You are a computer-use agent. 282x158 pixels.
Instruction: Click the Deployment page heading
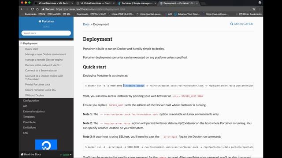click(97, 39)
